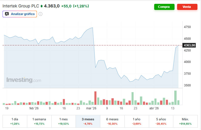Screen dimensions: 201x130
Task: Click the 19 date label on x-axis
Action: [x=7, y=108]
